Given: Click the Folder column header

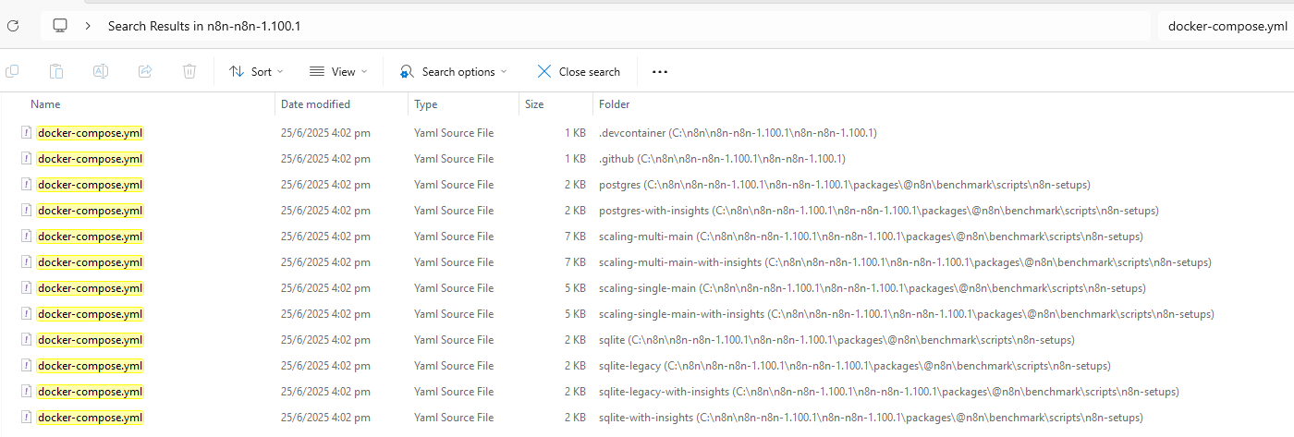Looking at the screenshot, I should pyautogui.click(x=615, y=104).
